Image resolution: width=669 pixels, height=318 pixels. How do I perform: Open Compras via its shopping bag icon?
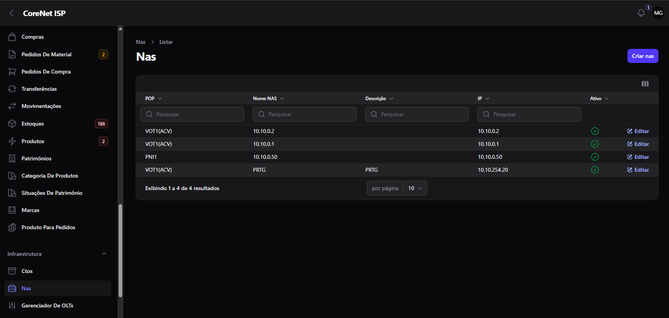(12, 37)
